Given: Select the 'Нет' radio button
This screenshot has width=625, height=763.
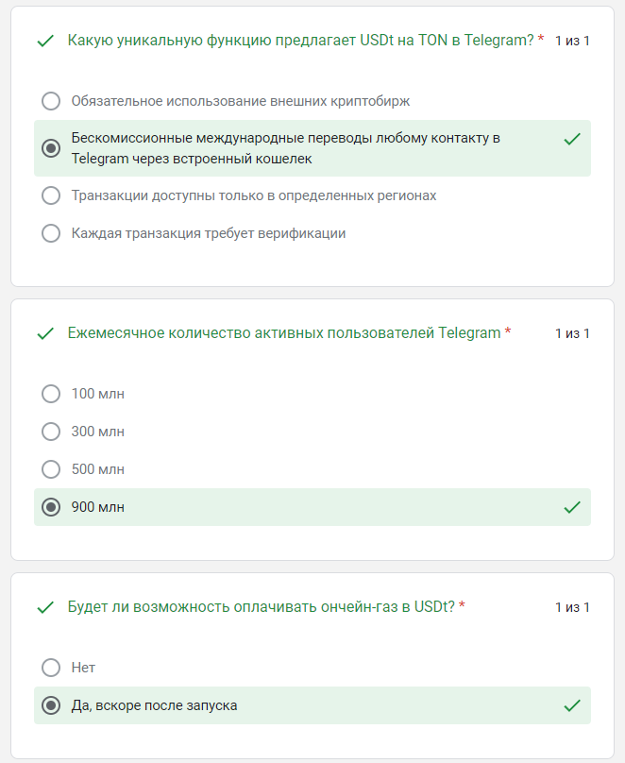Looking at the screenshot, I should point(51,668).
